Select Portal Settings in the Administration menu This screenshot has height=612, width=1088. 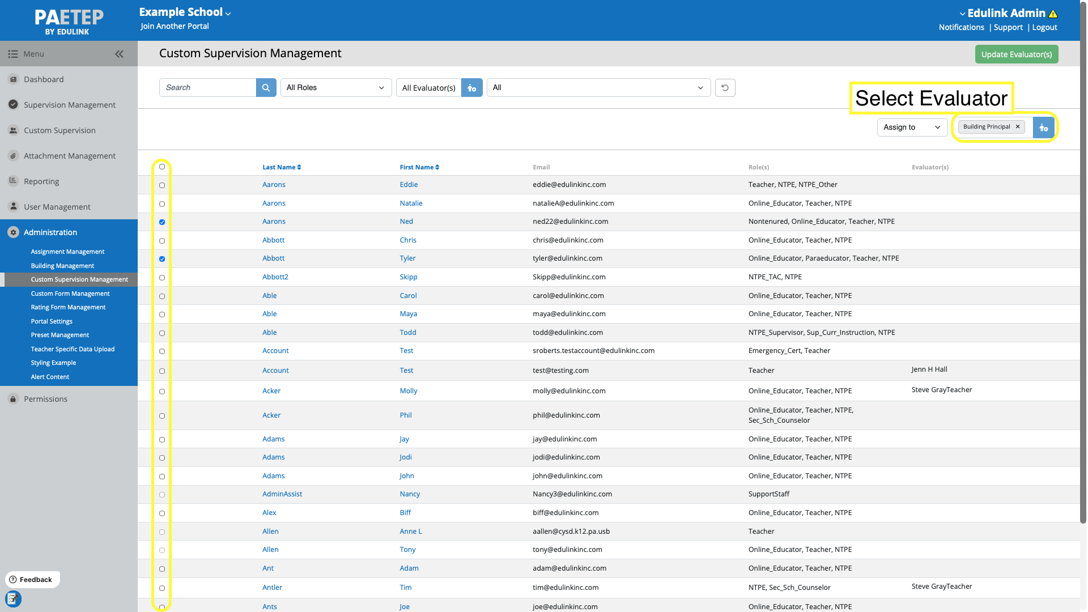[x=52, y=321]
